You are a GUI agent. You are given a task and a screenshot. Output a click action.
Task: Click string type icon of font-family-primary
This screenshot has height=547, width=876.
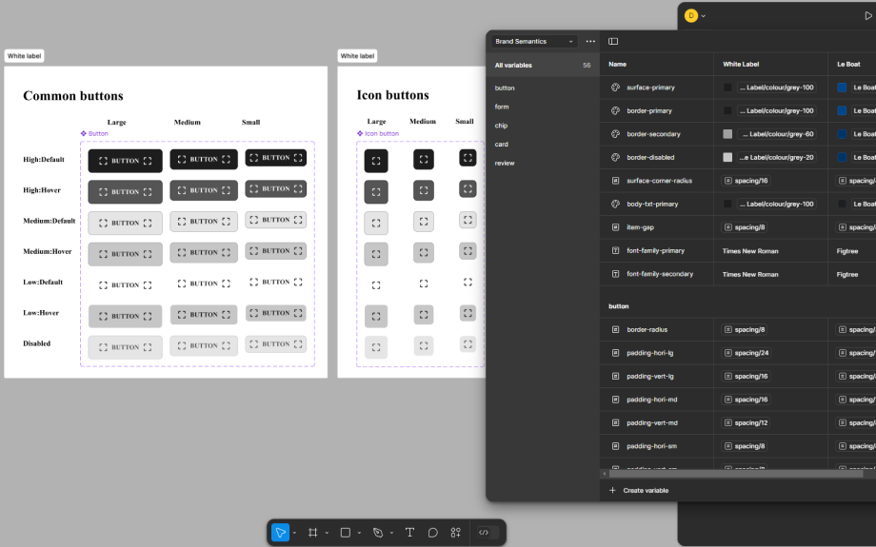point(615,250)
